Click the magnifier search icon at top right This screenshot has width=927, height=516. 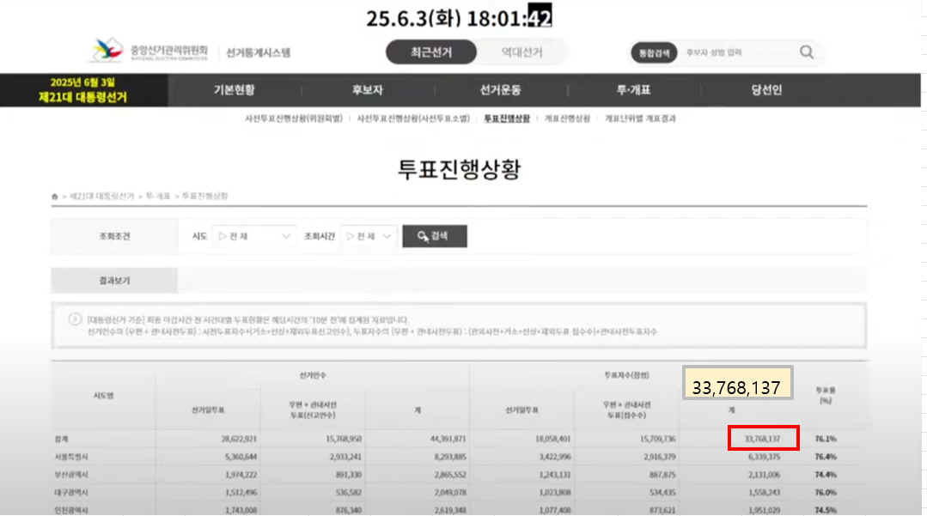[807, 52]
